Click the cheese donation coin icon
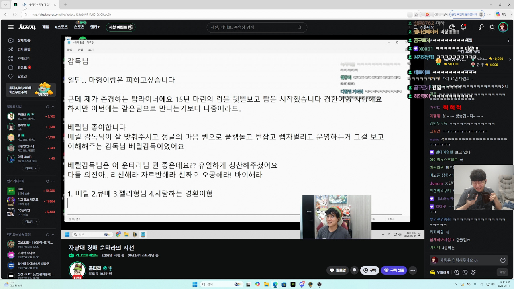This screenshot has height=289, width=514. 457,272
